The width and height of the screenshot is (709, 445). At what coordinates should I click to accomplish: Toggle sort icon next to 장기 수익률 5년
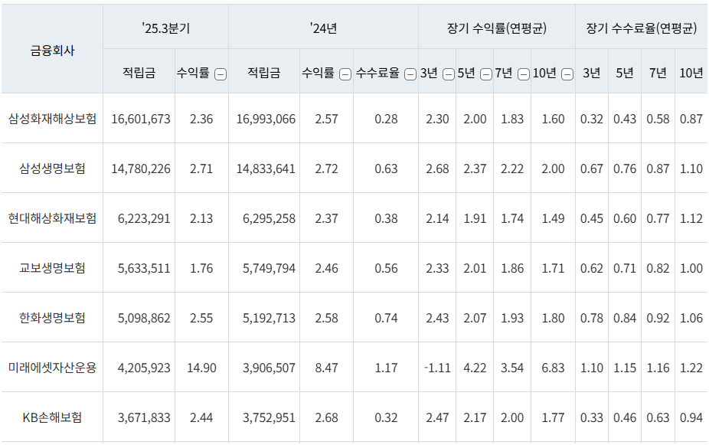(x=486, y=74)
